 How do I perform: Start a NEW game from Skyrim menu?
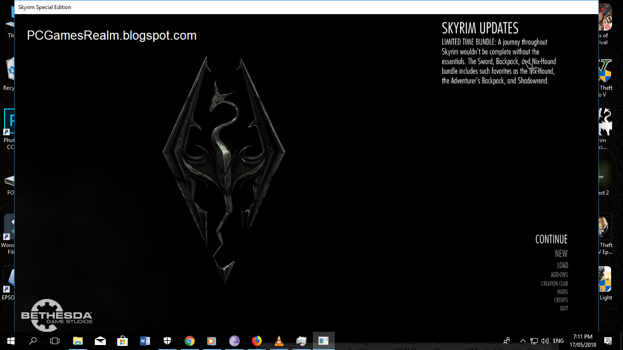(x=561, y=254)
